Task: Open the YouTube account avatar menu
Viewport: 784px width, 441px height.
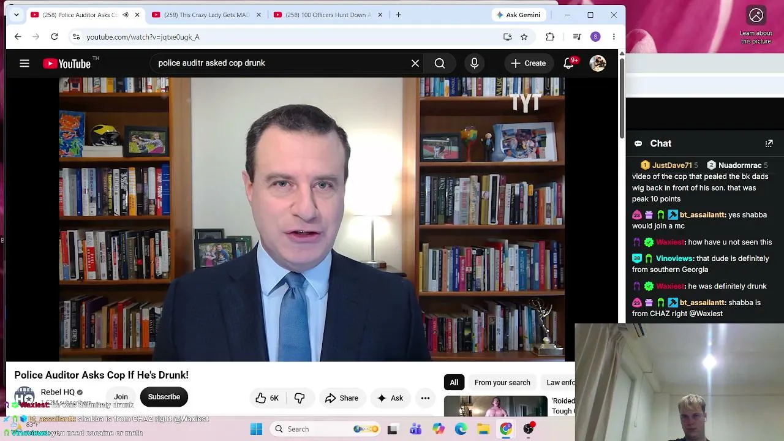Action: pos(598,63)
